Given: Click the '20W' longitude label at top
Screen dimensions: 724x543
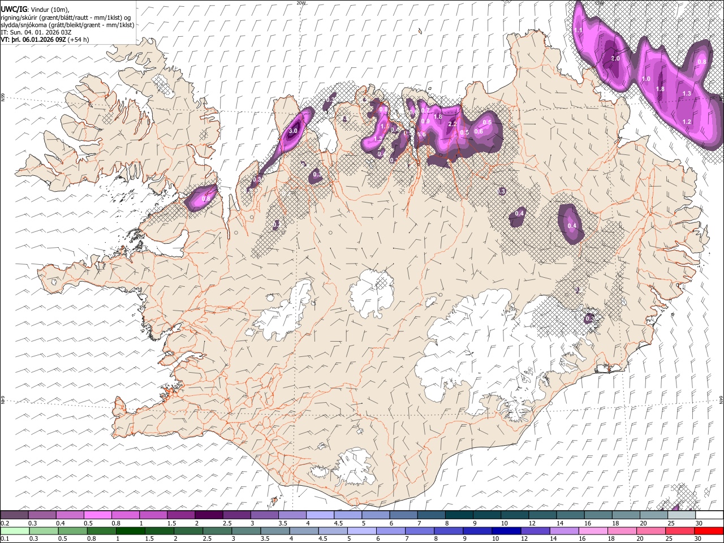Looking at the screenshot, I should coord(301,3).
